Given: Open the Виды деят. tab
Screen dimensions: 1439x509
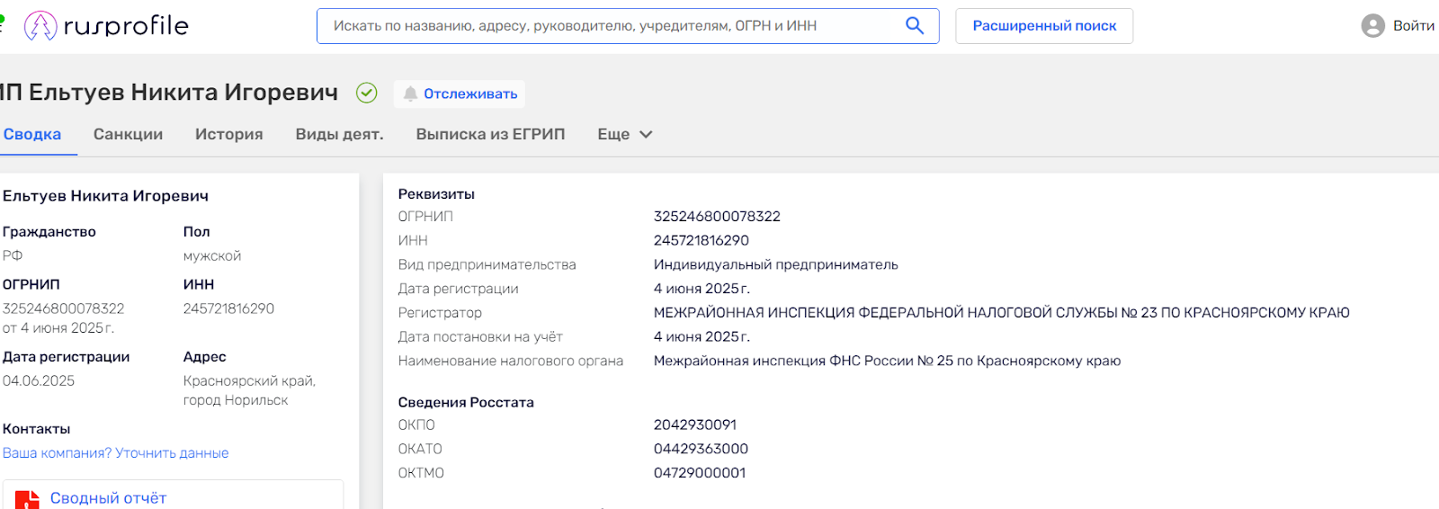Looking at the screenshot, I should click(x=339, y=134).
